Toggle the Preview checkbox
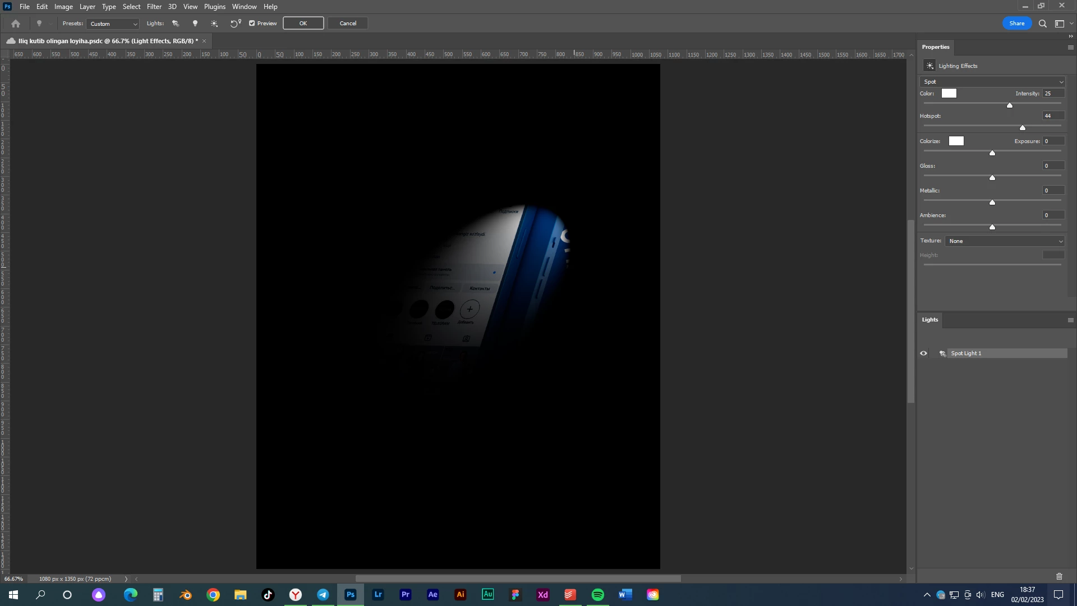Screen dimensions: 1077x606 [252, 24]
